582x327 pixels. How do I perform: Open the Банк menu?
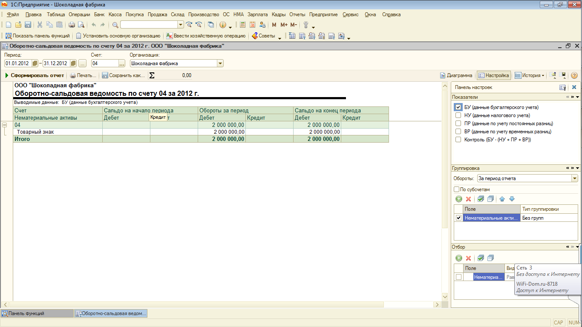point(99,14)
